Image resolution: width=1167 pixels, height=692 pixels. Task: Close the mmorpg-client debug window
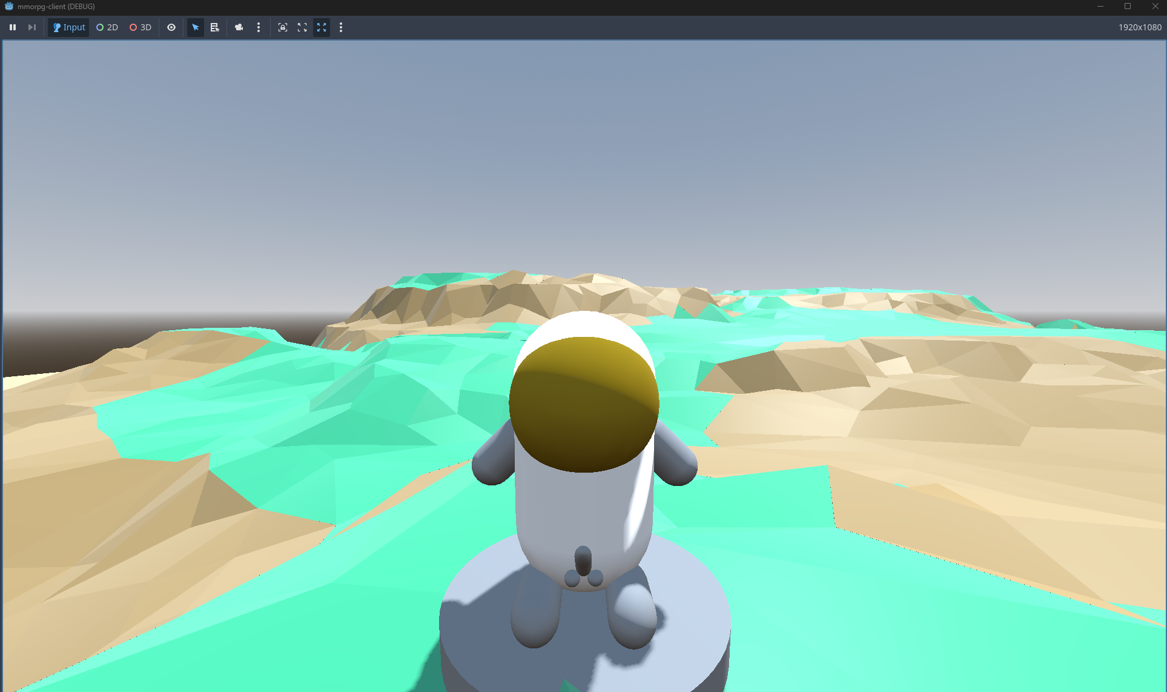pos(1155,6)
